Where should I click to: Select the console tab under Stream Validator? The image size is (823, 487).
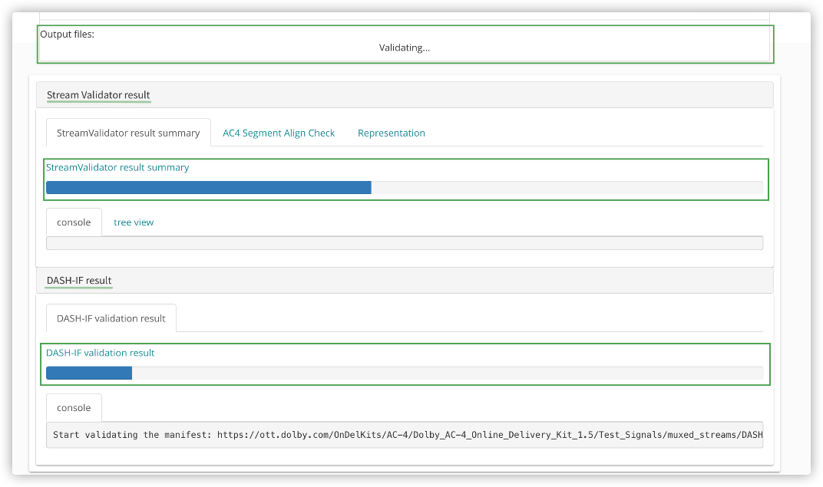[74, 222]
